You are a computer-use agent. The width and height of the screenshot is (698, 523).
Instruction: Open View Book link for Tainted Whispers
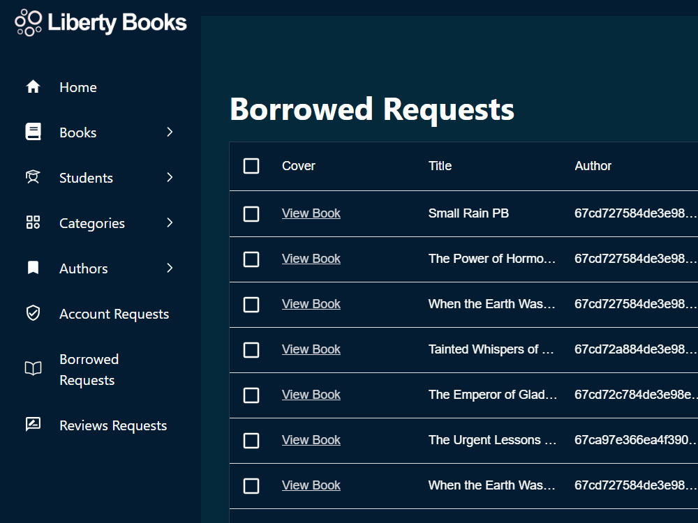point(311,349)
